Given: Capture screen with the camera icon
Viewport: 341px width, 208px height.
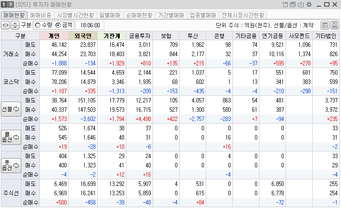Looking at the screenshot, I should pos(301,4).
